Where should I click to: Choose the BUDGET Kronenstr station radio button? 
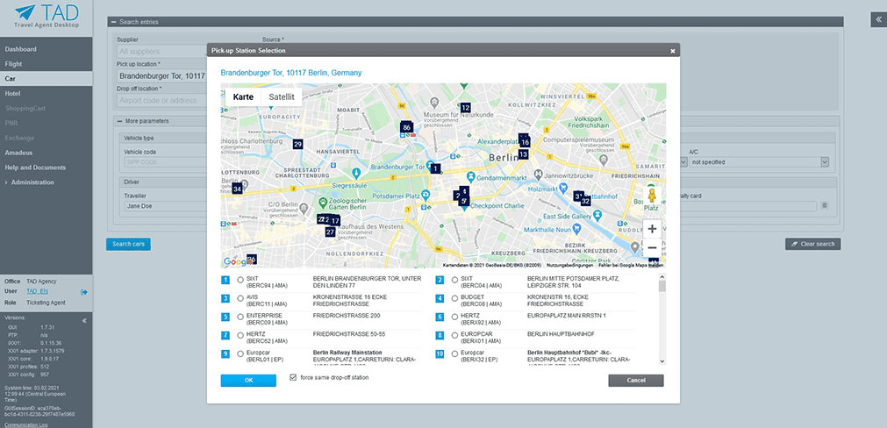coord(454,298)
